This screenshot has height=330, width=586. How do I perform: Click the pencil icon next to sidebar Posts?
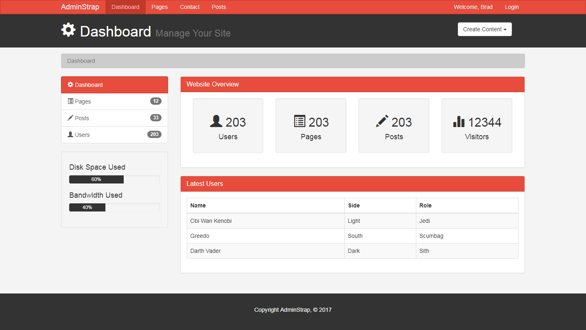pos(70,118)
